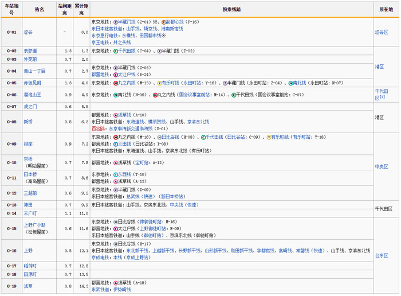Open the 东京临海新交通临海线 link

click(x=131, y=129)
